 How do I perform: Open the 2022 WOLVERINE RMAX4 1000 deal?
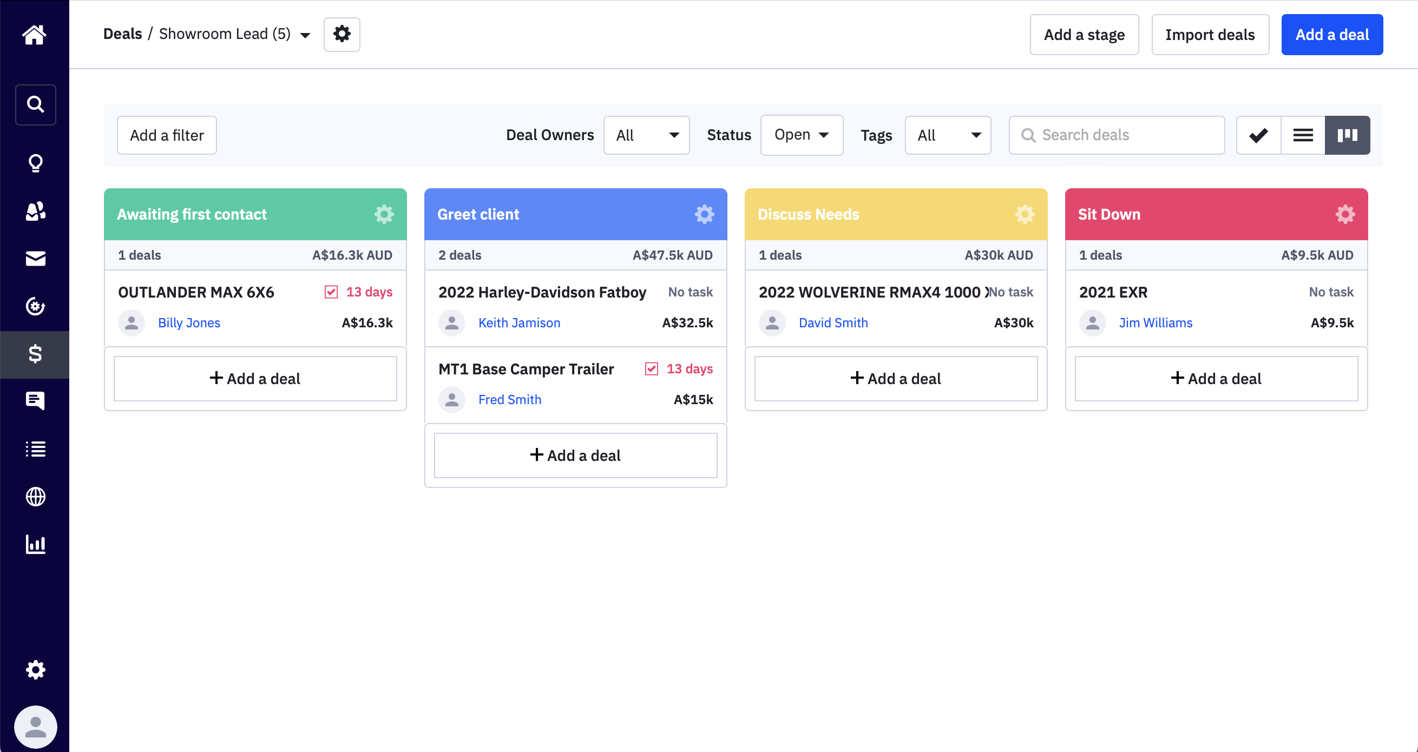pos(873,292)
